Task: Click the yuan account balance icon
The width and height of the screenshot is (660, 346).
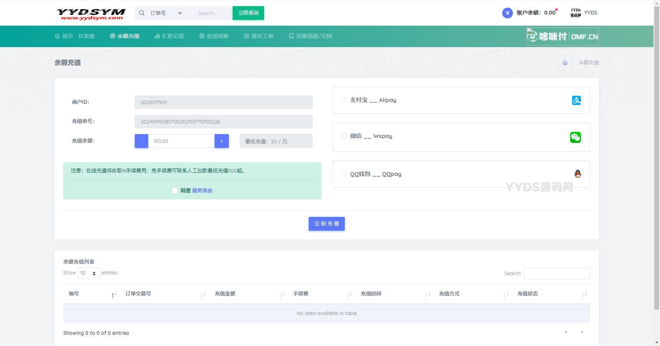Action: pyautogui.click(x=507, y=13)
